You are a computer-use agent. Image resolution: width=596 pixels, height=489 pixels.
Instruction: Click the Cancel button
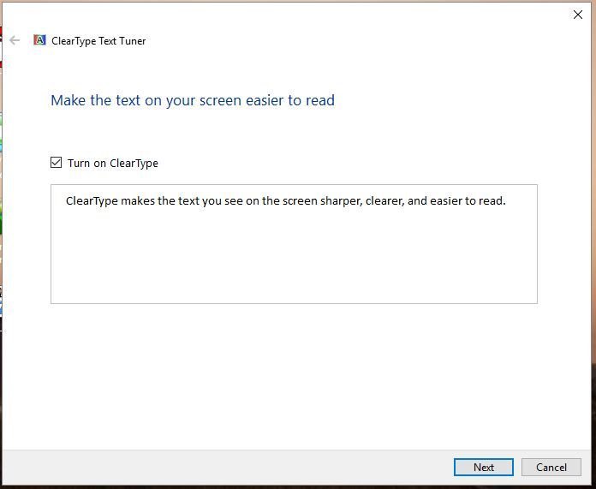551,467
